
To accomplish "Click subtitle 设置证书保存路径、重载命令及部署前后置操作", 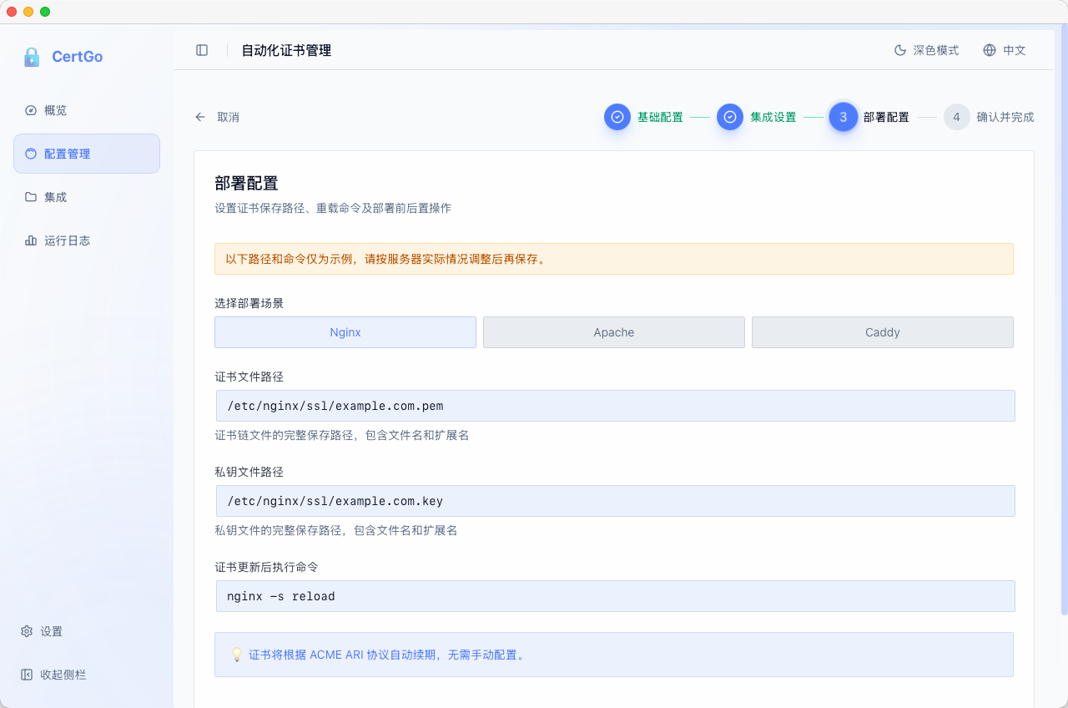I will pyautogui.click(x=333, y=208).
